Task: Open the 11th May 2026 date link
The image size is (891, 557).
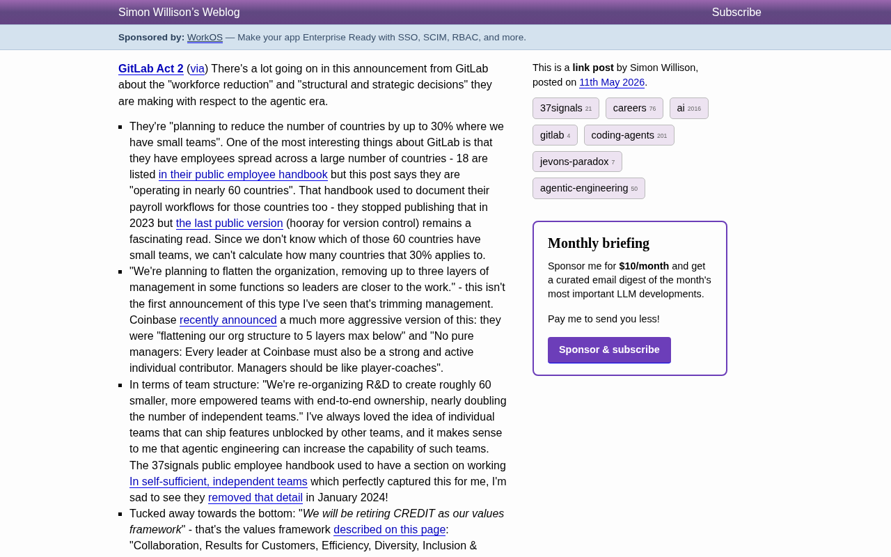Action: point(612,82)
